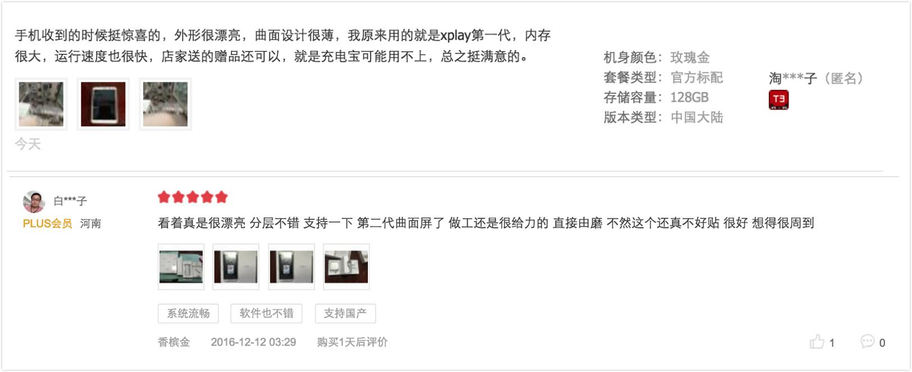Click the review timestamp 2016-12-12 03:29
Viewport: 912px width, 372px height.
pyautogui.click(x=253, y=342)
